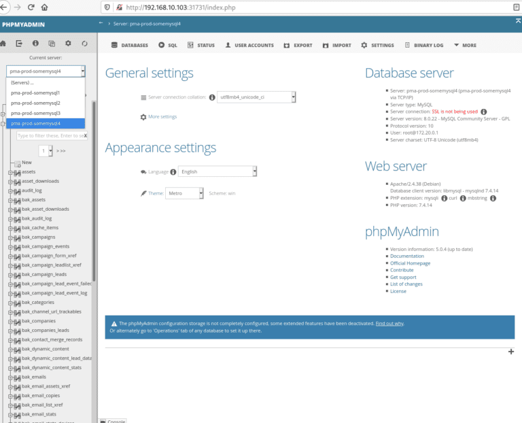Open the Binary log tab
Screen dimensions: 522x423
coord(424,45)
